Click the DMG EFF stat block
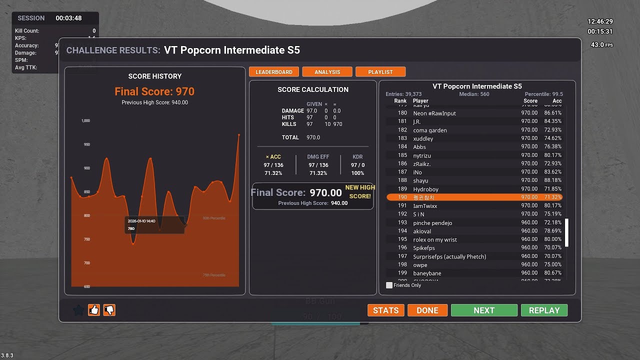The width and height of the screenshot is (640, 360). click(x=318, y=165)
